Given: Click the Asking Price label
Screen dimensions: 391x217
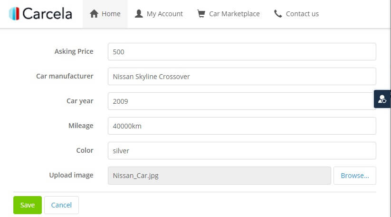Looking at the screenshot, I should 74,51.
